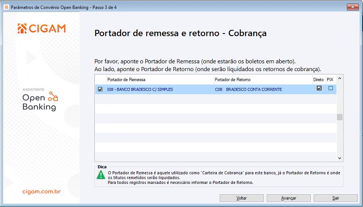Close the Parâmetros de Convênio window

click(x=353, y=7)
